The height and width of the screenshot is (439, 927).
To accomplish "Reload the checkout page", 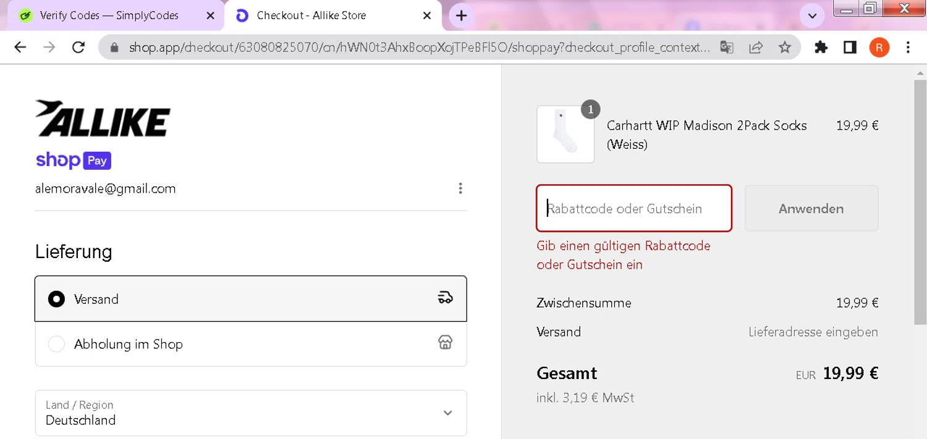I will click(x=78, y=48).
